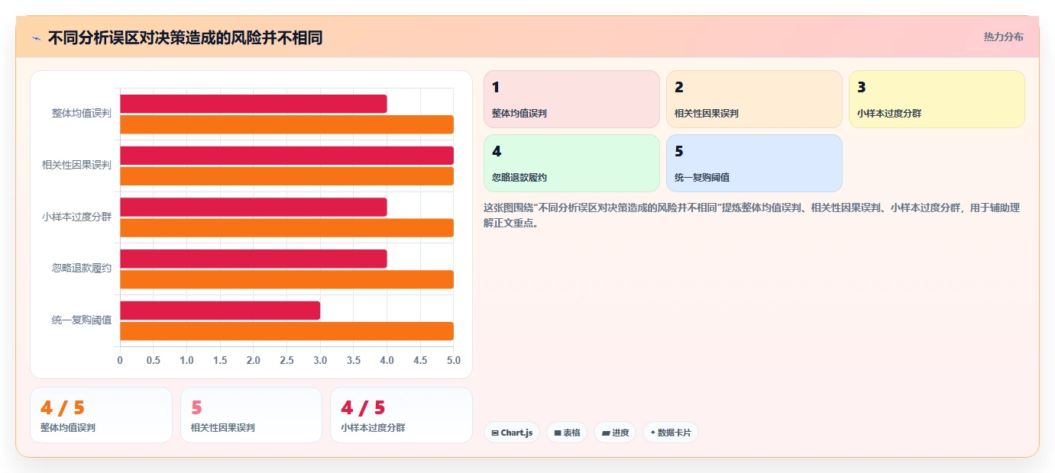Open blue card 5 统一复购阈值
The width and height of the screenshot is (1055, 473).
[x=754, y=163]
